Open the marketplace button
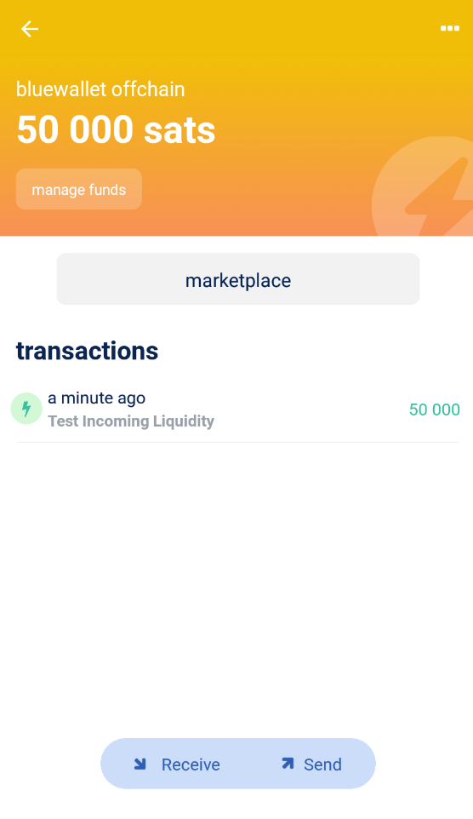Viewport: 473px width, 819px height. pos(238,279)
